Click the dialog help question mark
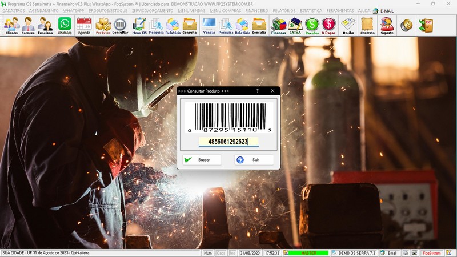Viewport: 457px width, 257px height. point(258,91)
